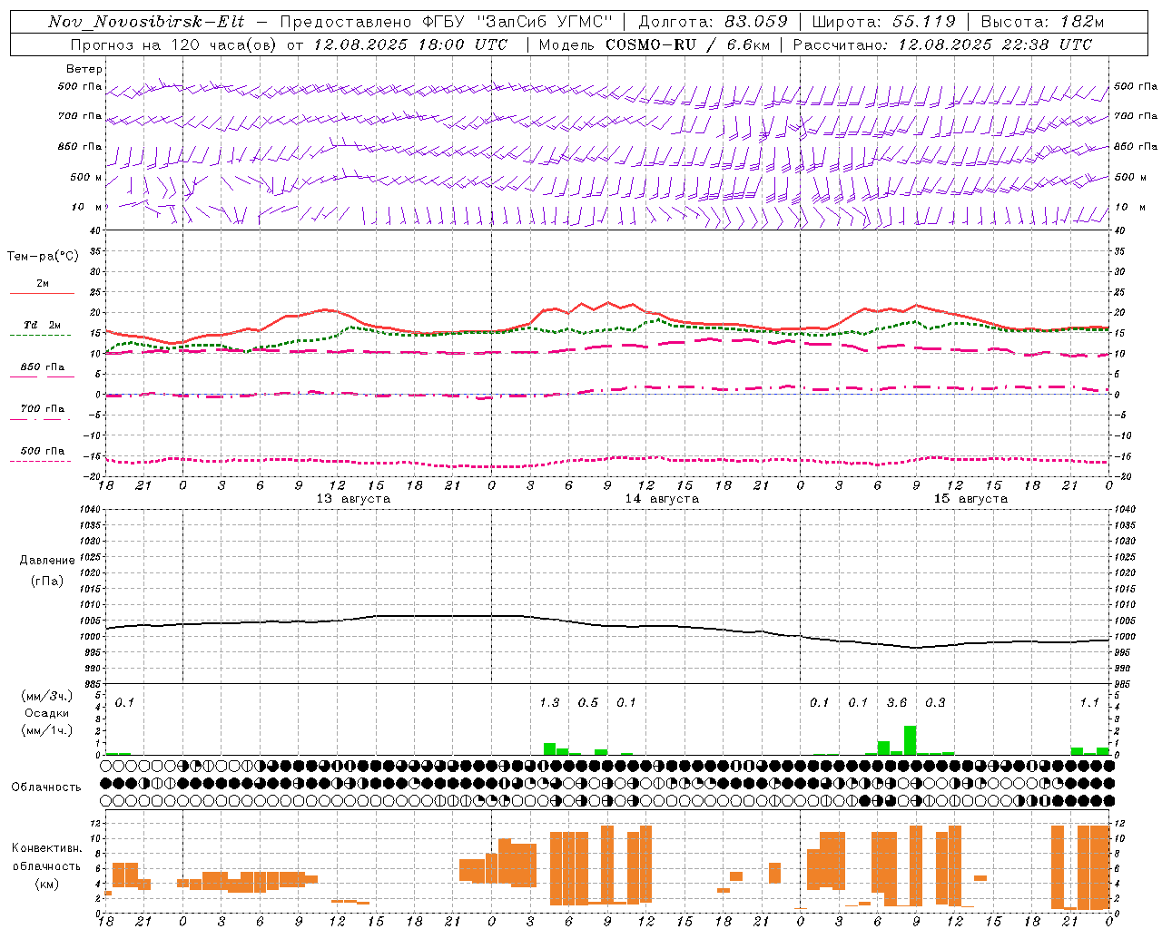Click the 1.3 precipitation value
The width and height of the screenshot is (1162, 929).
coord(549,703)
